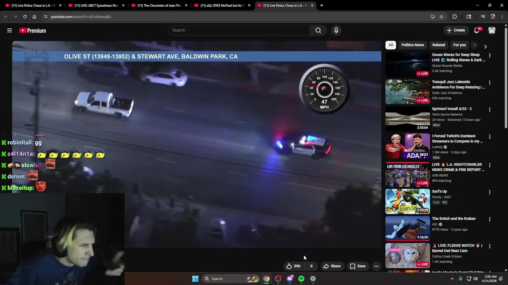The width and height of the screenshot is (508, 285).
Task: Open the Chrome three-dot menu
Action: click(502, 17)
